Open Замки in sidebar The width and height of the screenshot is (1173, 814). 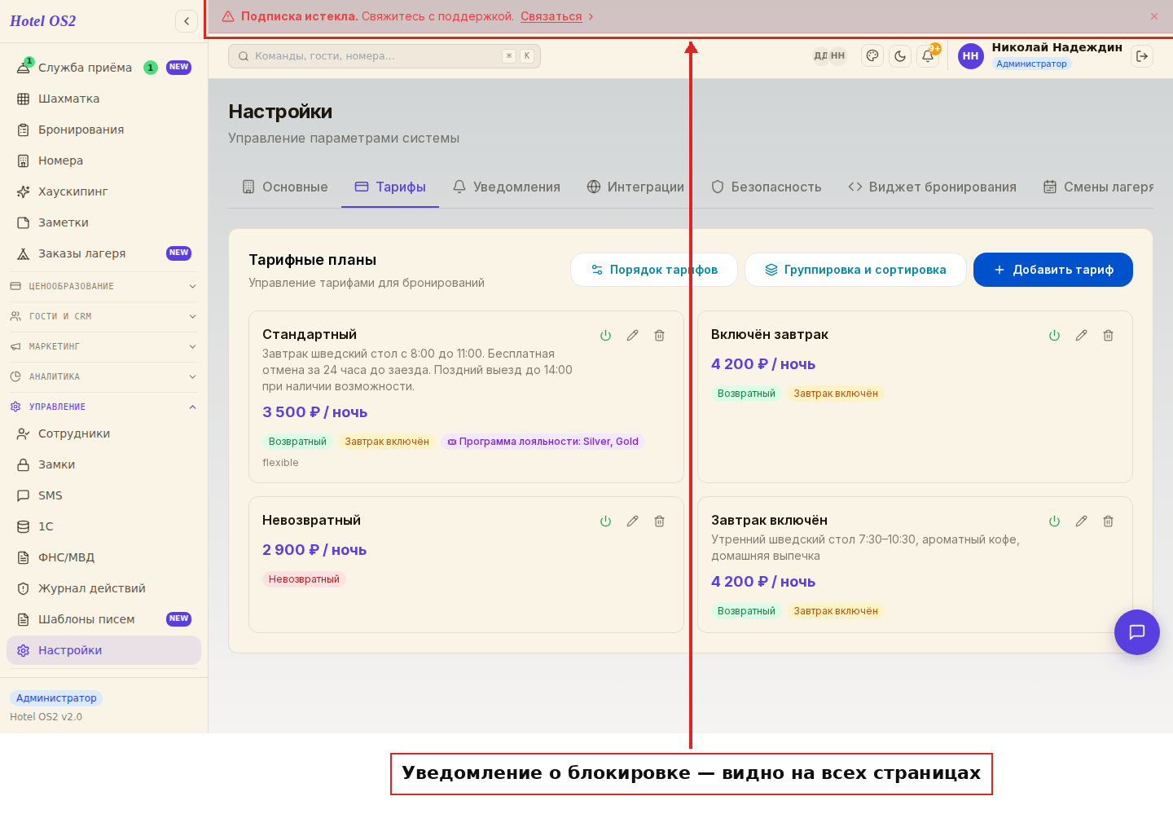click(x=103, y=464)
